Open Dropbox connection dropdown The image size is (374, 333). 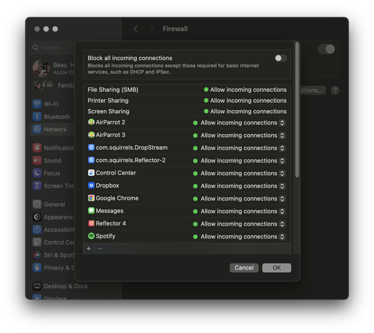point(282,186)
